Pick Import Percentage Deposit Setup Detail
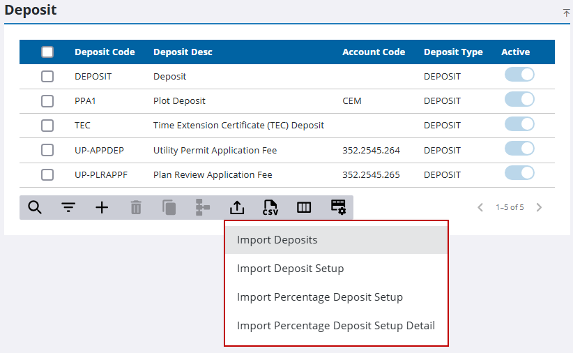Image resolution: width=573 pixels, height=353 pixels. click(335, 326)
